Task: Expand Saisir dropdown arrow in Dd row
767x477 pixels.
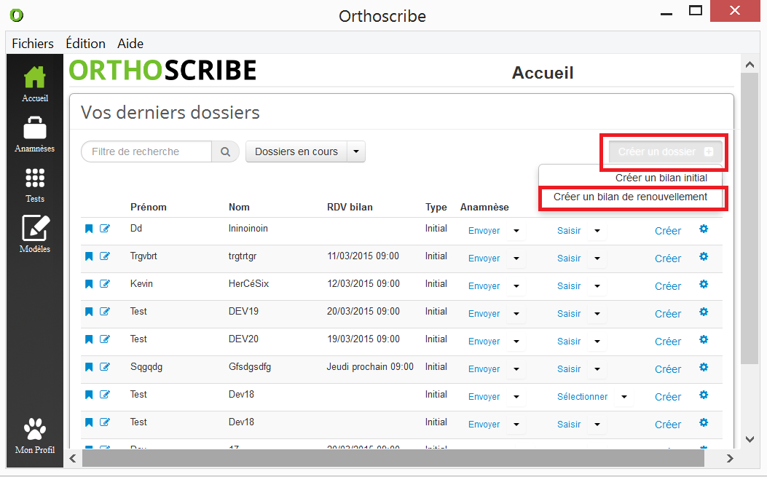Action: [x=597, y=230]
